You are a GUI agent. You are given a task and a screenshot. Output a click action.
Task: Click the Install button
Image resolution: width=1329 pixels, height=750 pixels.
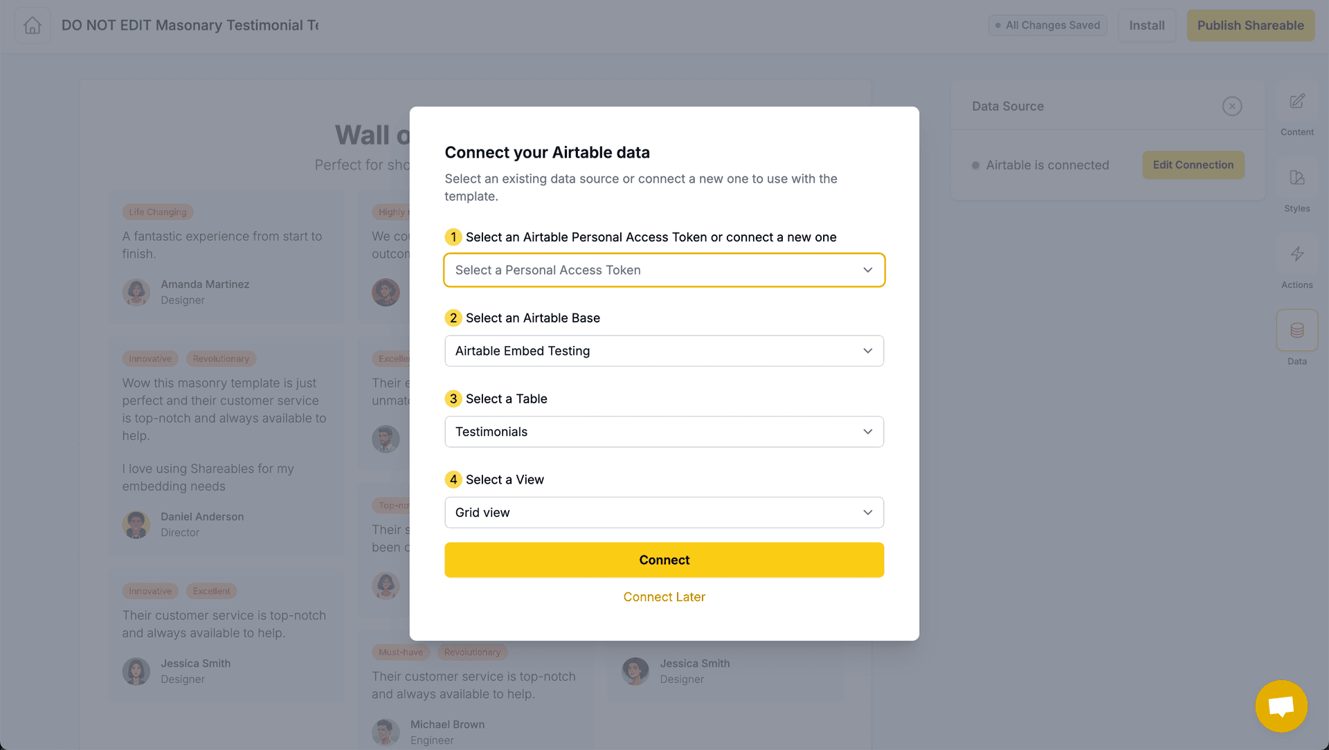point(1146,25)
